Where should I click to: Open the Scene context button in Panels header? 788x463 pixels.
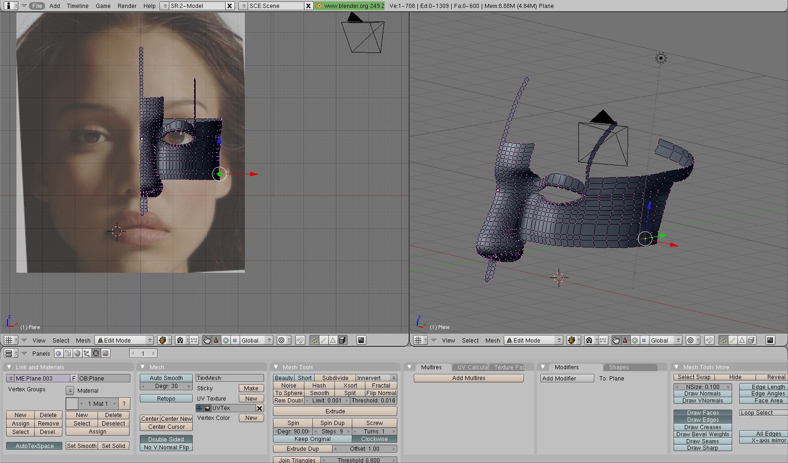click(106, 353)
